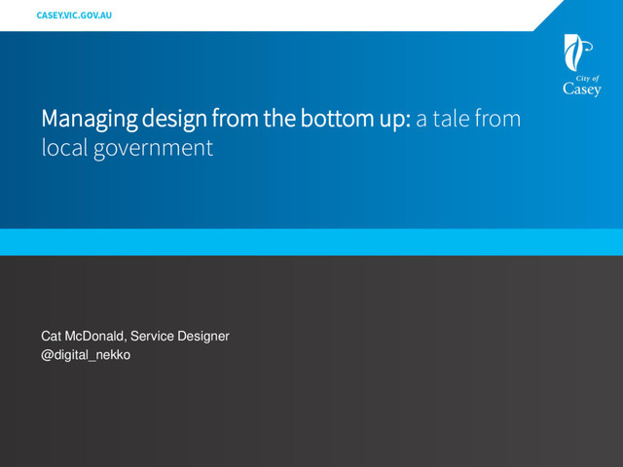Viewport: 623px width, 467px height.
Task: Select the title "Managing design from the bottom up:"
Action: click(226, 119)
